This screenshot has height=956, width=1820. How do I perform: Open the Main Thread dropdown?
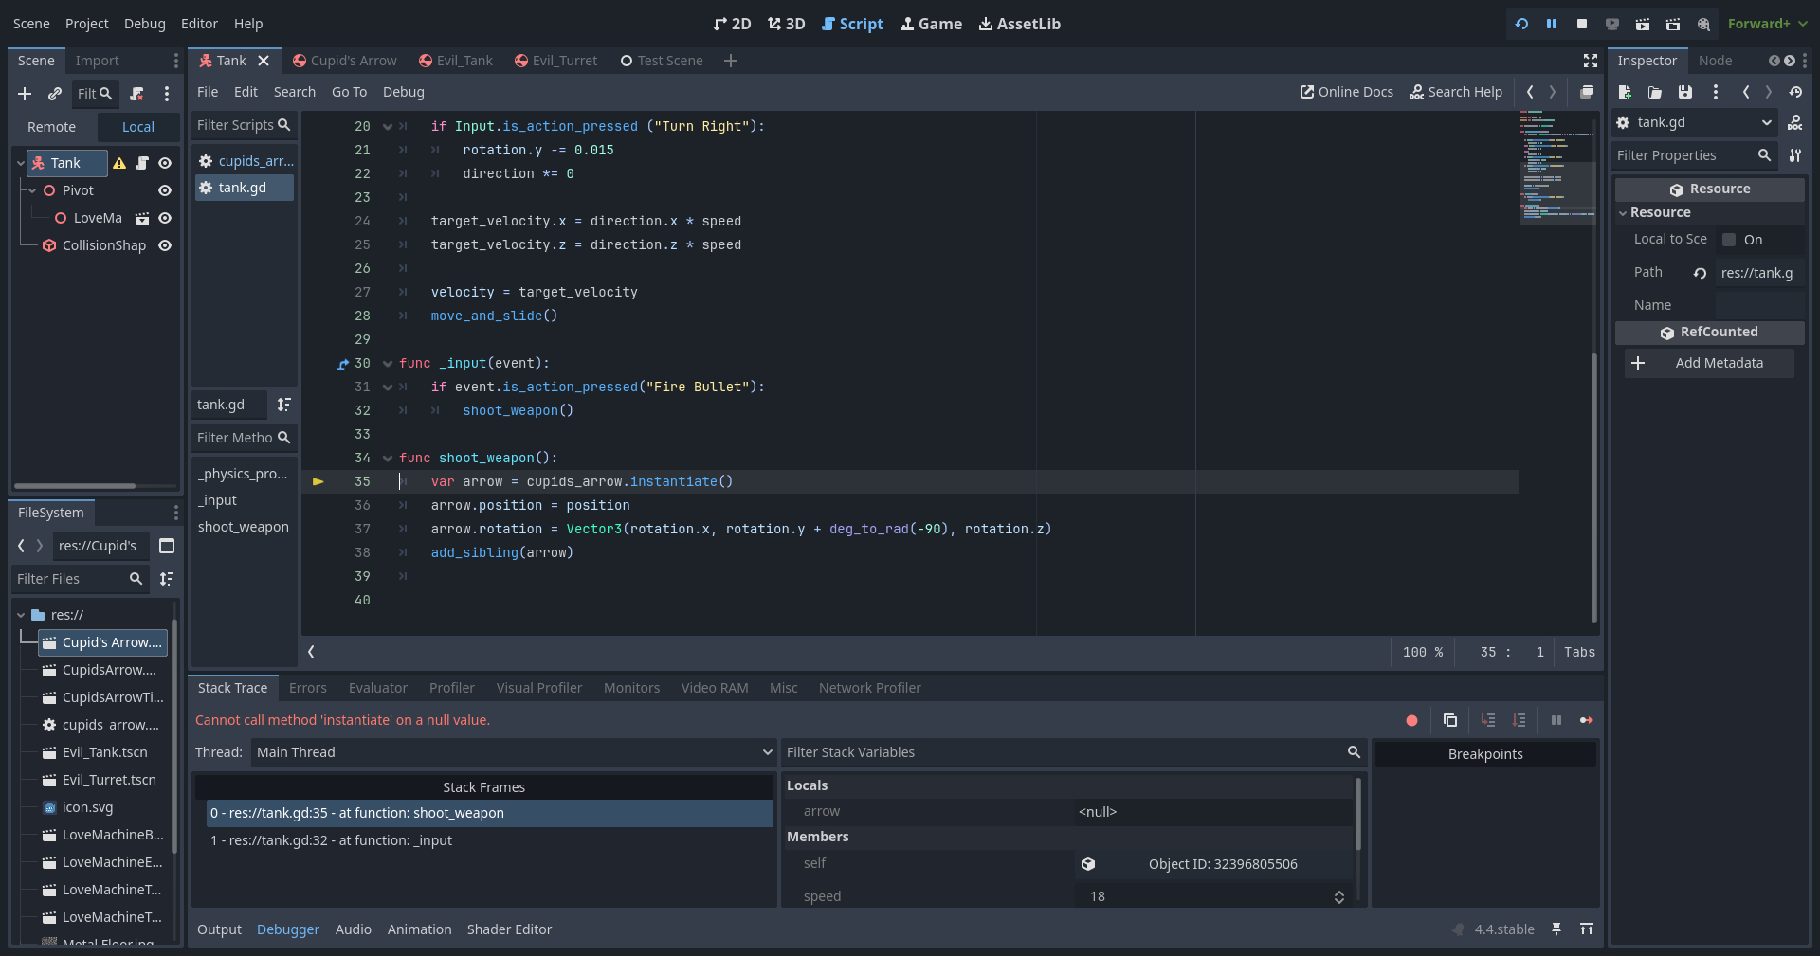pyautogui.click(x=514, y=752)
